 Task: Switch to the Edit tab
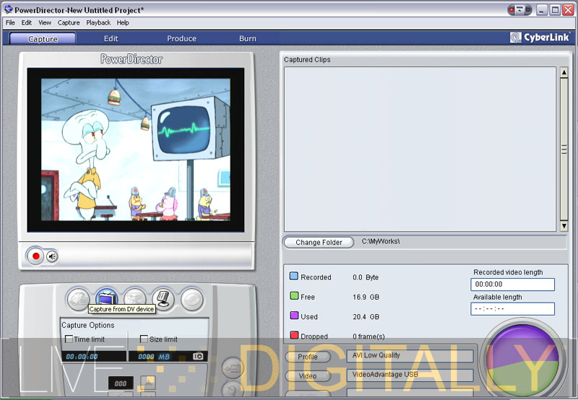pyautogui.click(x=111, y=38)
